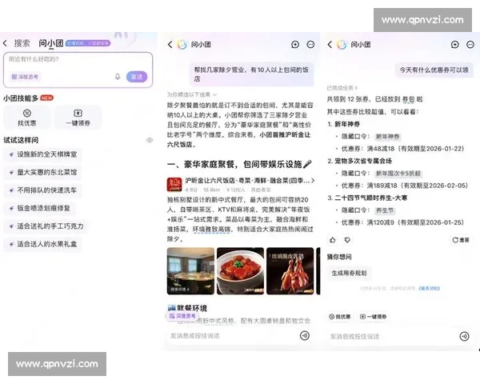Select suggestion 适合送礼的手工巧克力
The image size is (480, 384).
[x=46, y=226]
